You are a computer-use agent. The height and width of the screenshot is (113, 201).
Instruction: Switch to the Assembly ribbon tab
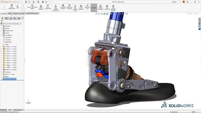[x=3, y=13]
